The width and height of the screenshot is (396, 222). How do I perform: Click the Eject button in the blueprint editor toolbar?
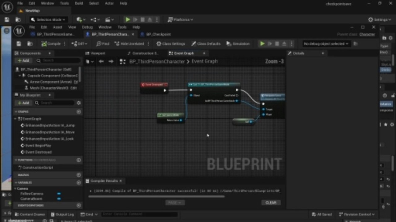click(284, 44)
